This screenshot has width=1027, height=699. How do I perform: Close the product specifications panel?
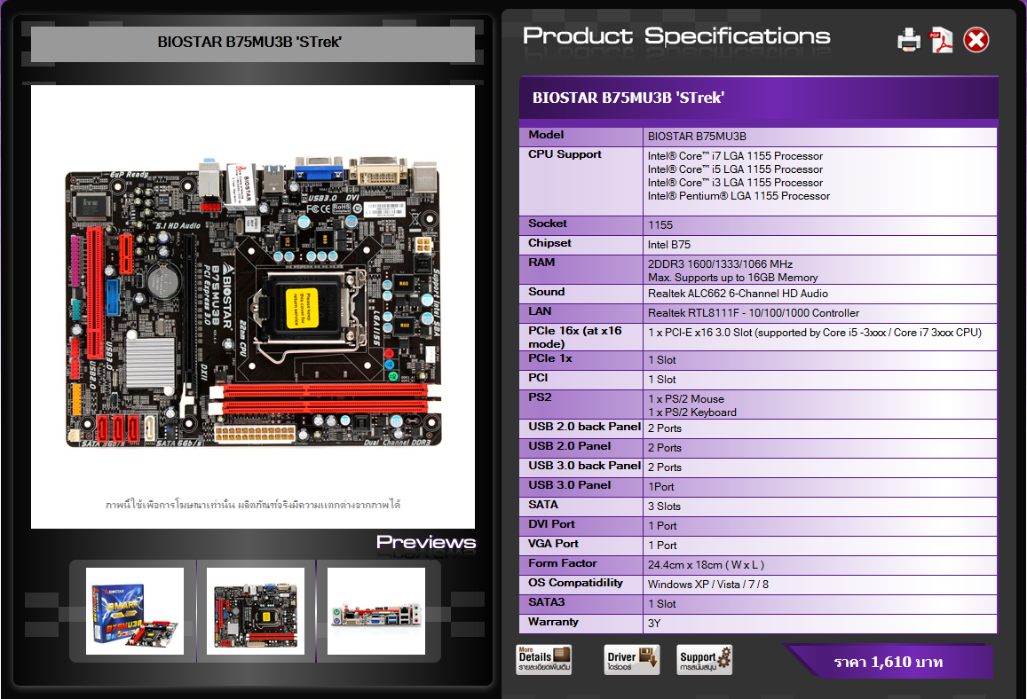(x=976, y=40)
